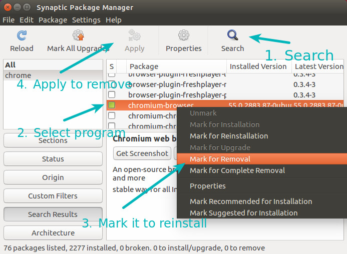Image resolution: width=347 pixels, height=254 pixels.
Task: Click the Search magnifier icon
Action: tap(232, 35)
